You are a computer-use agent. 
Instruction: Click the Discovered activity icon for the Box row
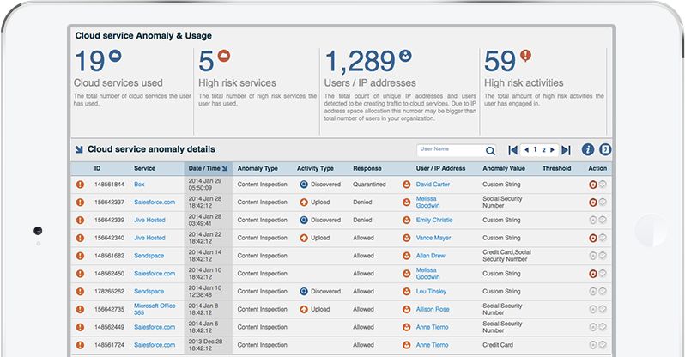pos(304,185)
